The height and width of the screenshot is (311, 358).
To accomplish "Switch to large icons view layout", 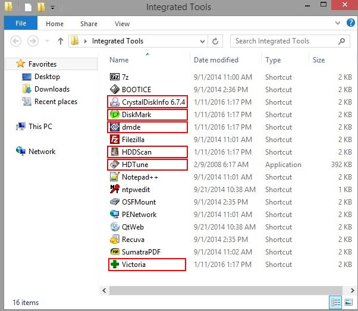I will 348,302.
